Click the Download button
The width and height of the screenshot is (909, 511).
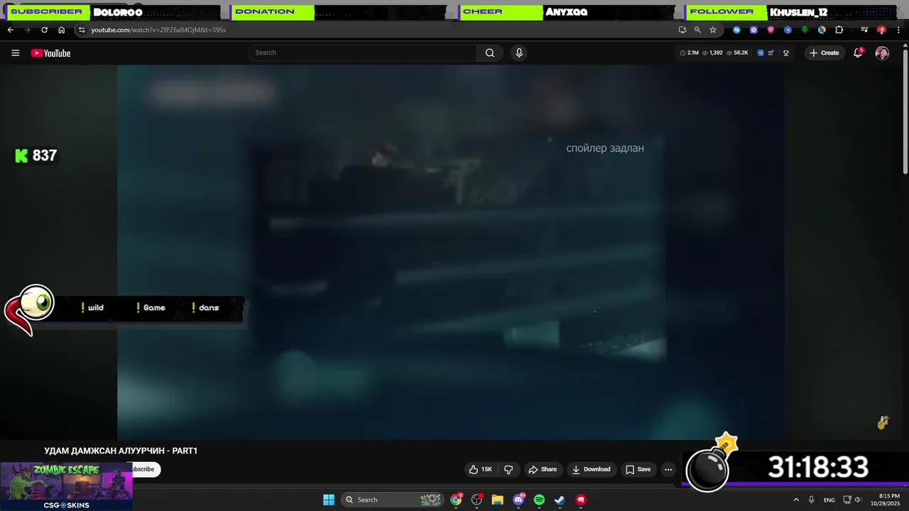[591, 469]
